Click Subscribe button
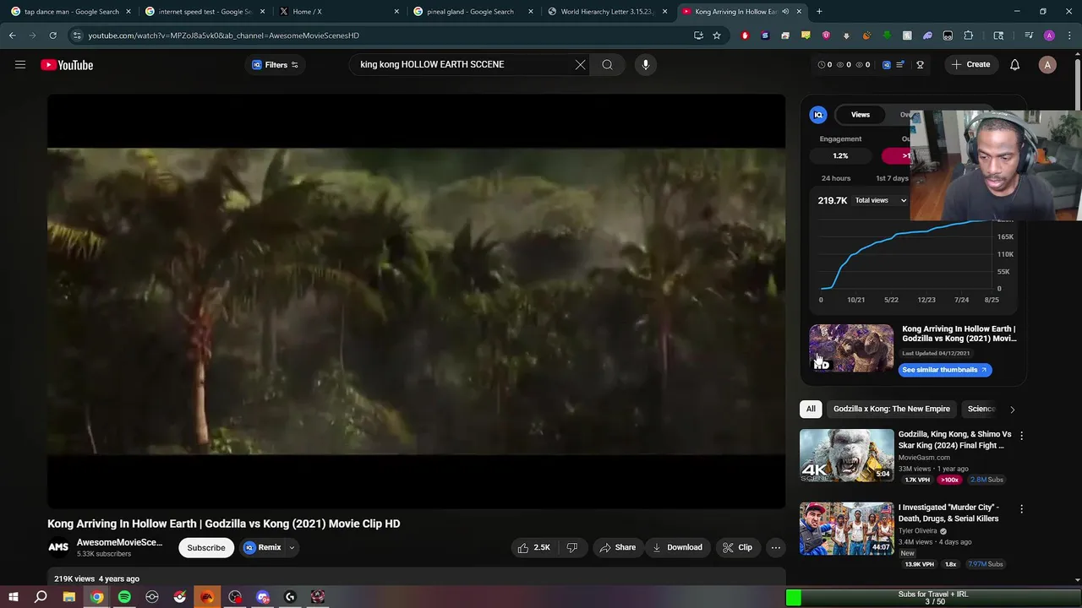Image resolution: width=1082 pixels, height=608 pixels. (206, 547)
